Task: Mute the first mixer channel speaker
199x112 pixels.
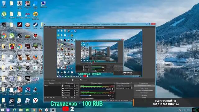Action: (x=109, y=89)
